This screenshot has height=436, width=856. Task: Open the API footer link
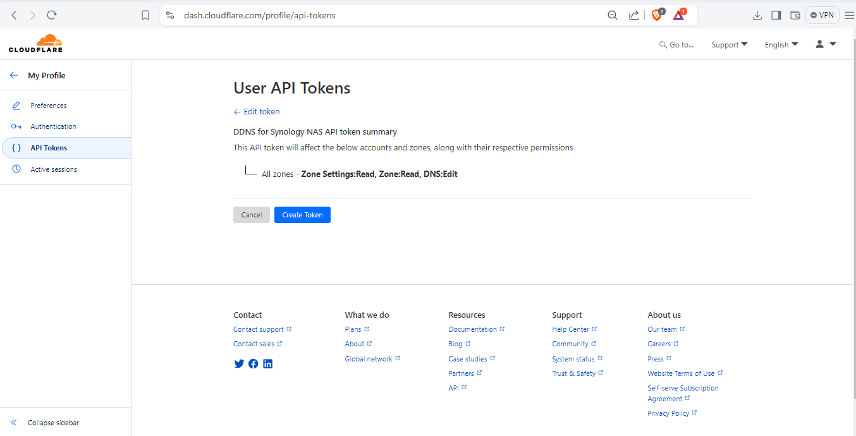click(458, 388)
